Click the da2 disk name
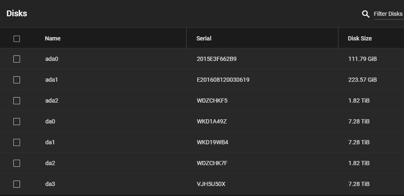This screenshot has width=404, height=196. coord(50,163)
